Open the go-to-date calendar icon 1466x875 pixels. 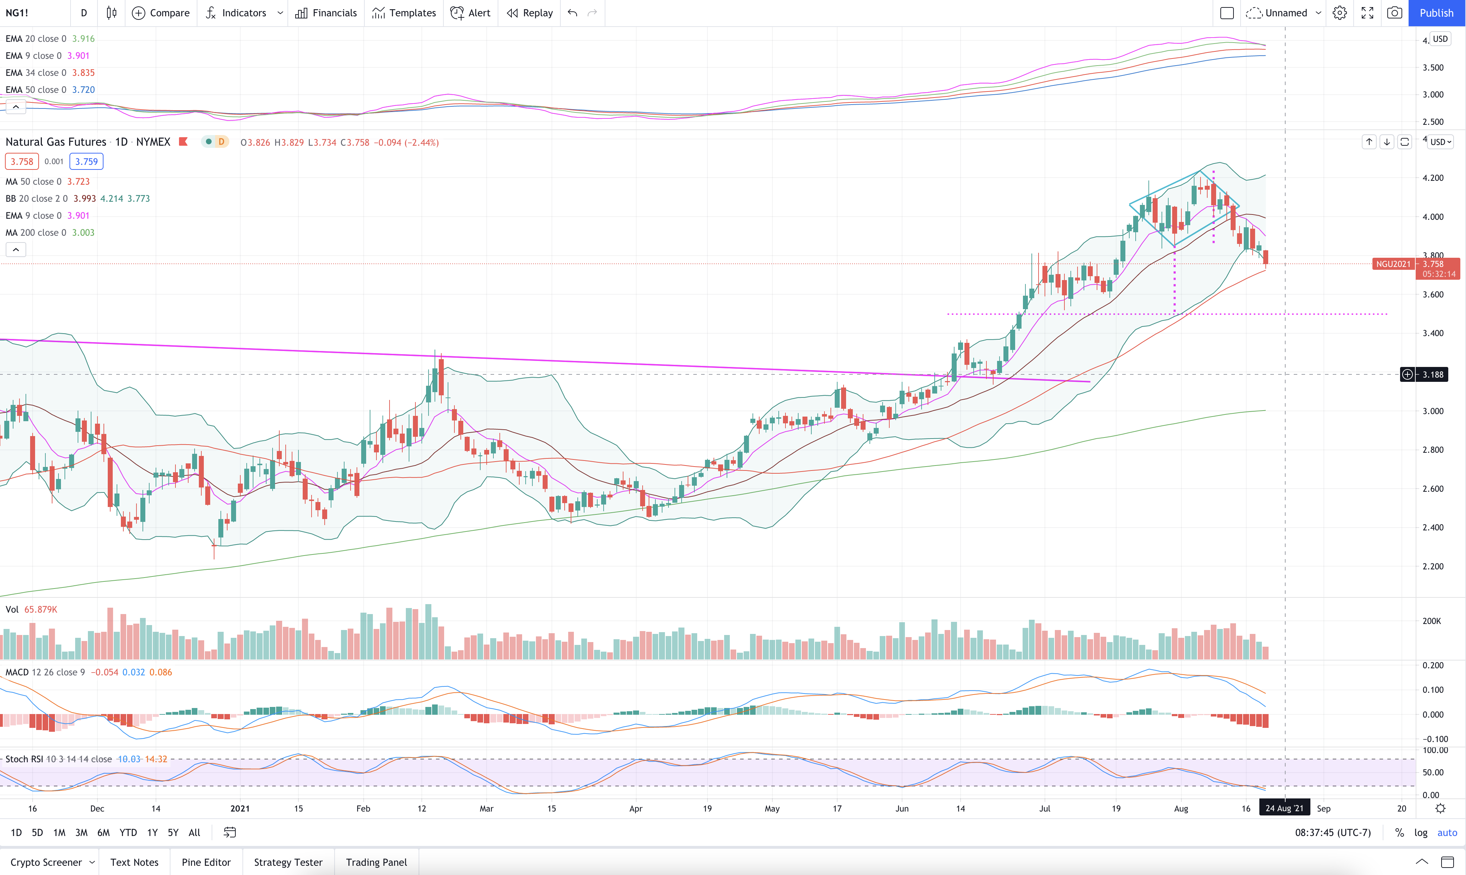pos(230,832)
